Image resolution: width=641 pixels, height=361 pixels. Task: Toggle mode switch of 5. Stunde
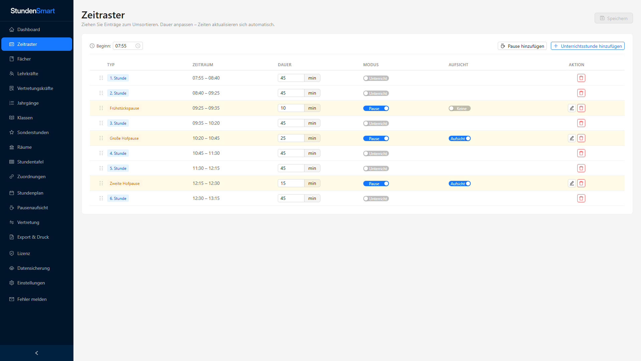click(376, 168)
